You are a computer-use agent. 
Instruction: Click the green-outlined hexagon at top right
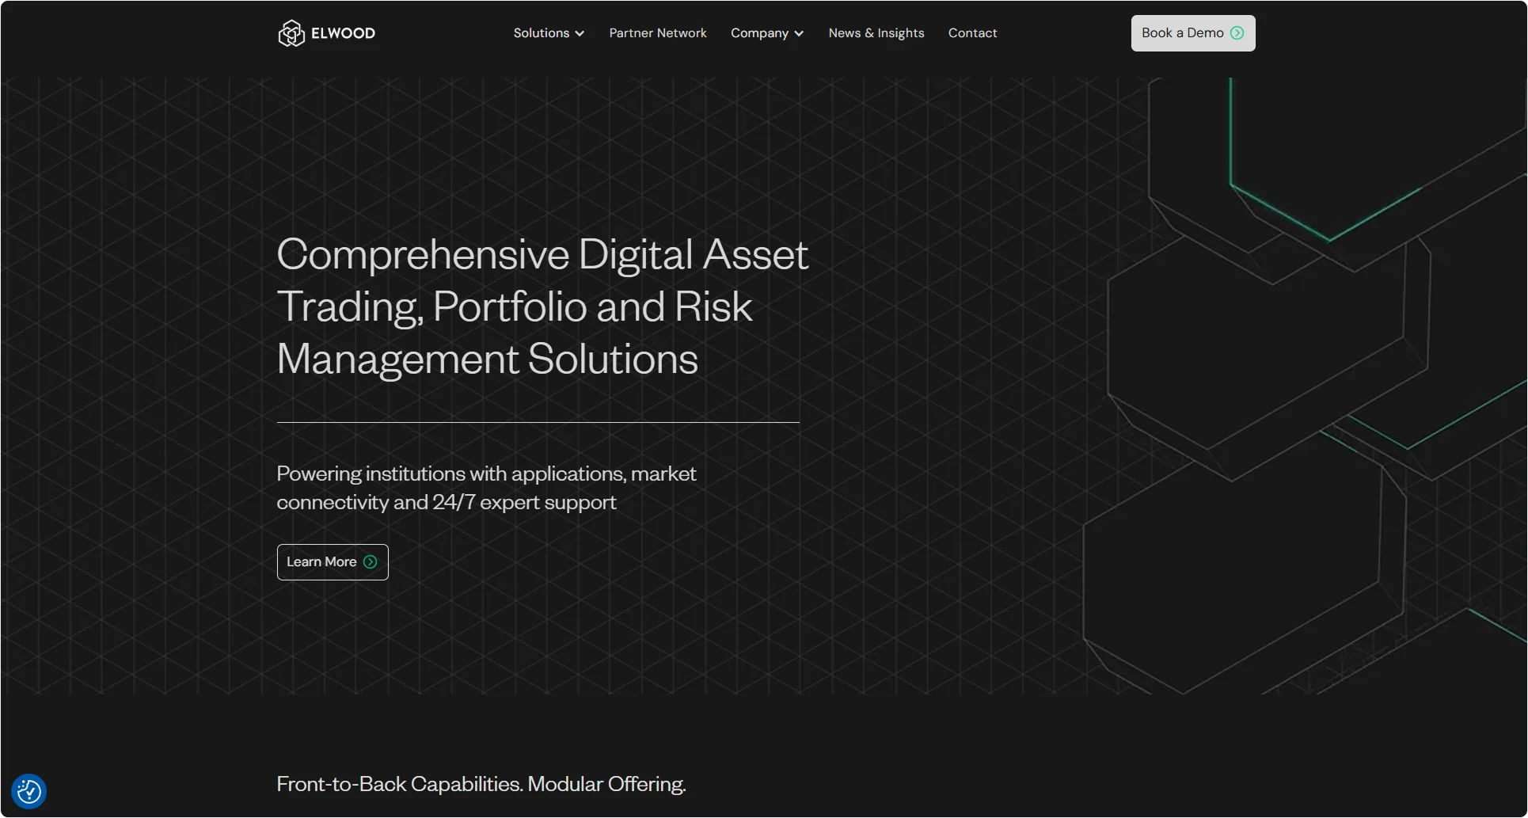click(1346, 158)
